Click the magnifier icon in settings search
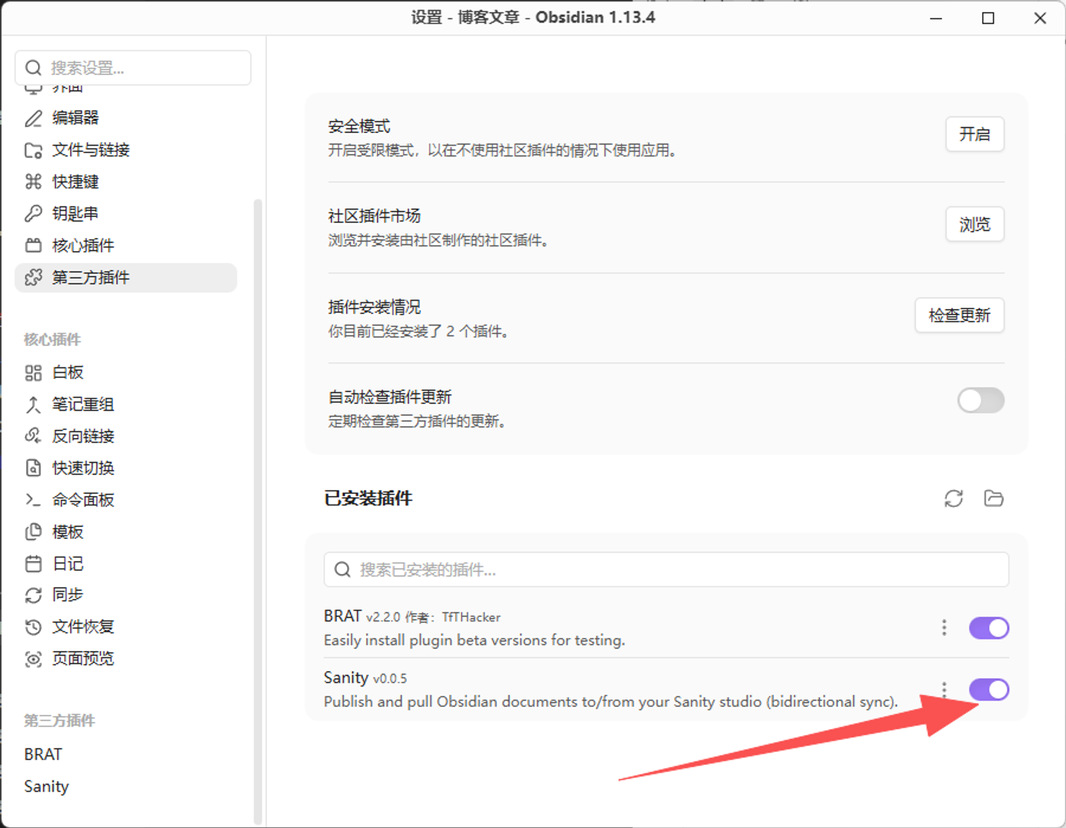The image size is (1066, 828). (33, 68)
